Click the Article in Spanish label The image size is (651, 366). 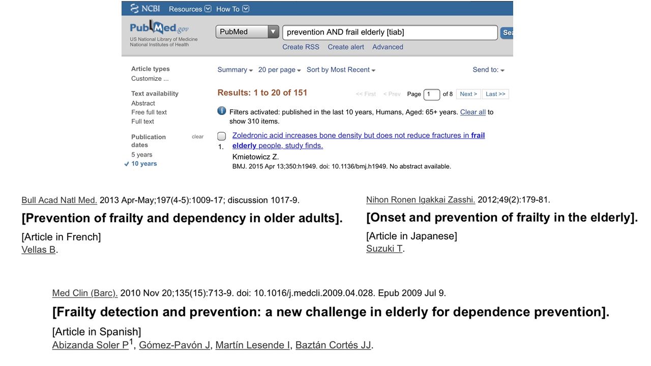[97, 332]
